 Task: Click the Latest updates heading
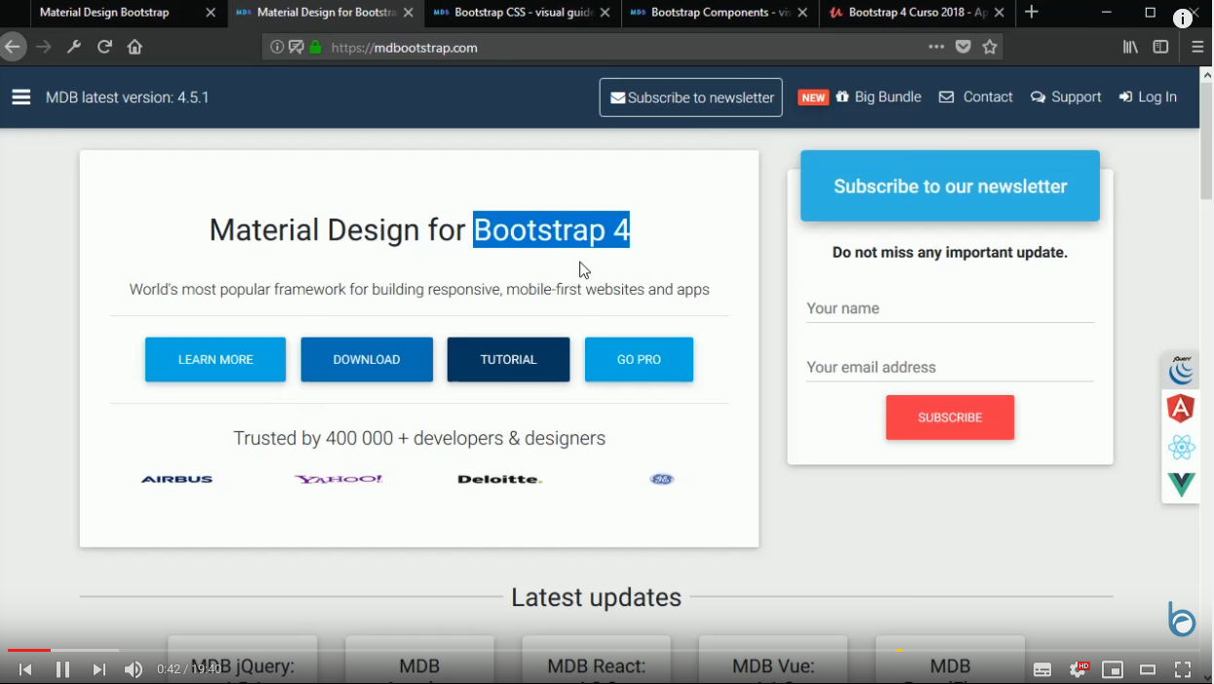tap(596, 597)
